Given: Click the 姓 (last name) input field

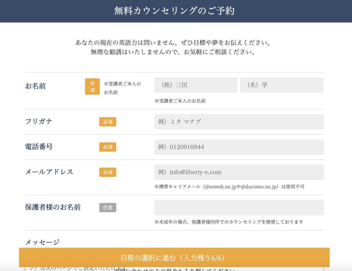Looking at the screenshot, I should pyautogui.click(x=196, y=85).
